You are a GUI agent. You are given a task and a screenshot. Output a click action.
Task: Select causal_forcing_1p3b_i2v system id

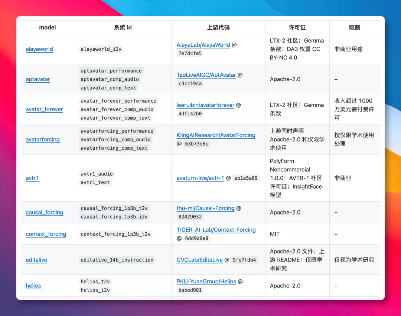tap(114, 217)
